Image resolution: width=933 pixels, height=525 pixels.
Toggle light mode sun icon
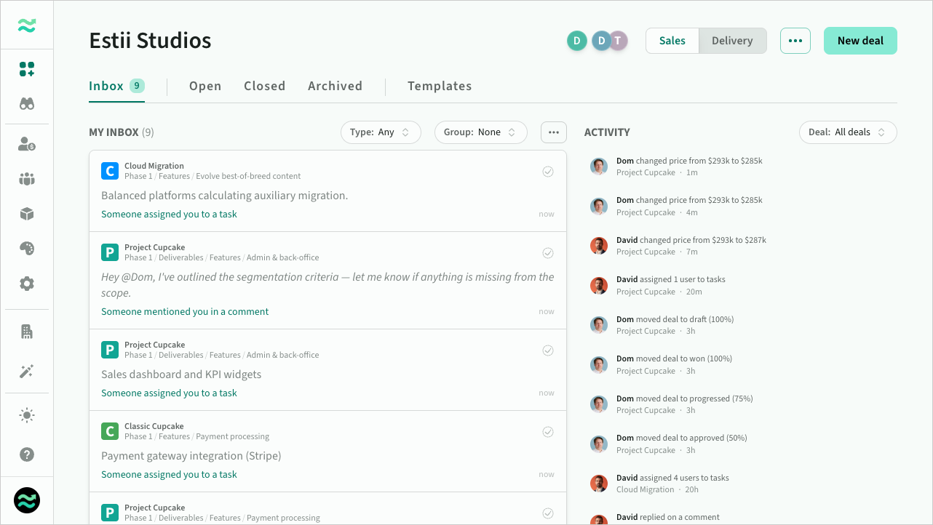click(27, 415)
